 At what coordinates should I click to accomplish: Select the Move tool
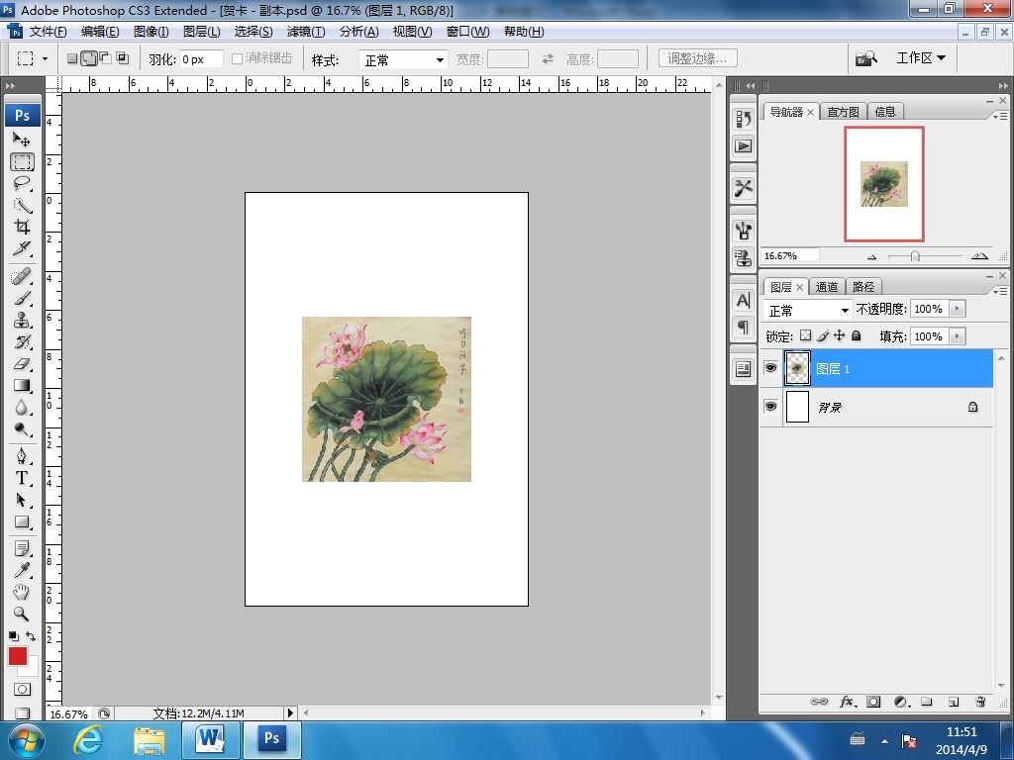[x=22, y=139]
